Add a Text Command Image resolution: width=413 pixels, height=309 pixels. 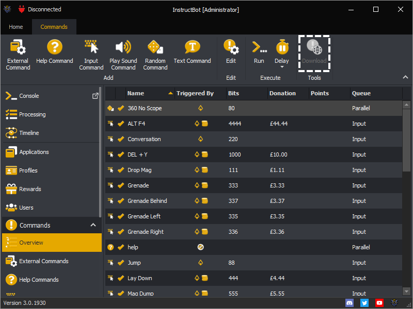192,52
